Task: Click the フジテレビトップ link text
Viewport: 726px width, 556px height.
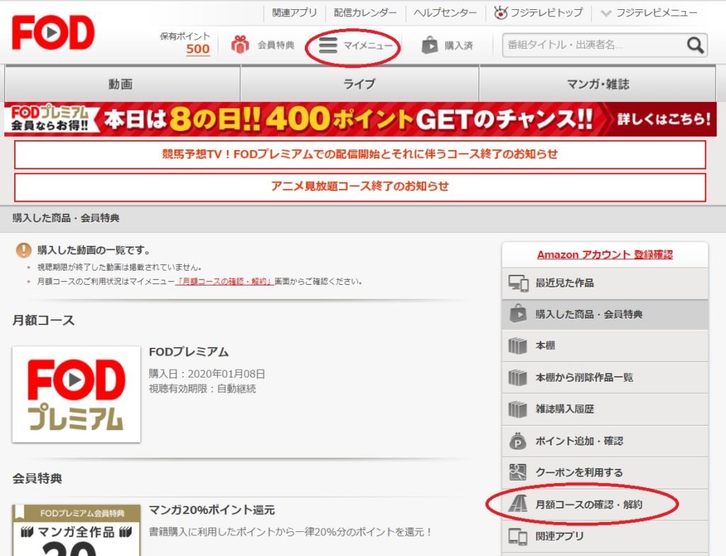Action: click(x=547, y=13)
